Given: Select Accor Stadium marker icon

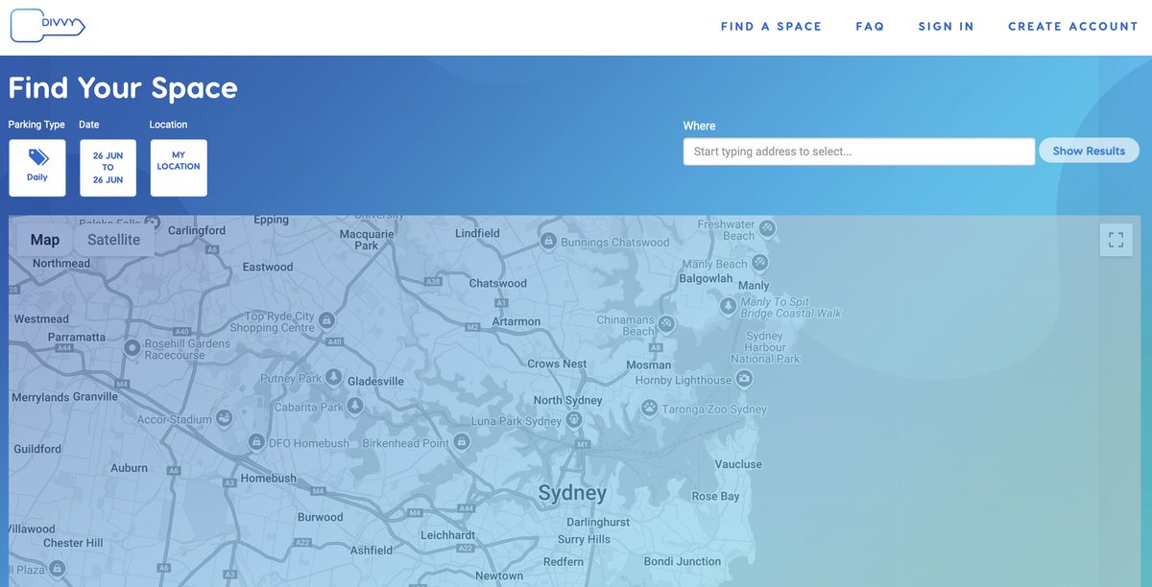Looking at the screenshot, I should coord(223,418).
